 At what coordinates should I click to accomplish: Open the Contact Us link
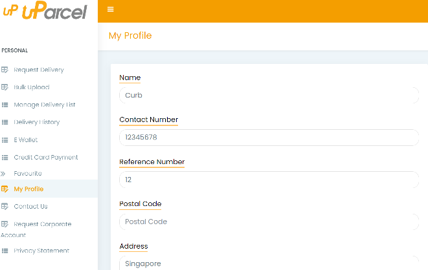point(30,207)
